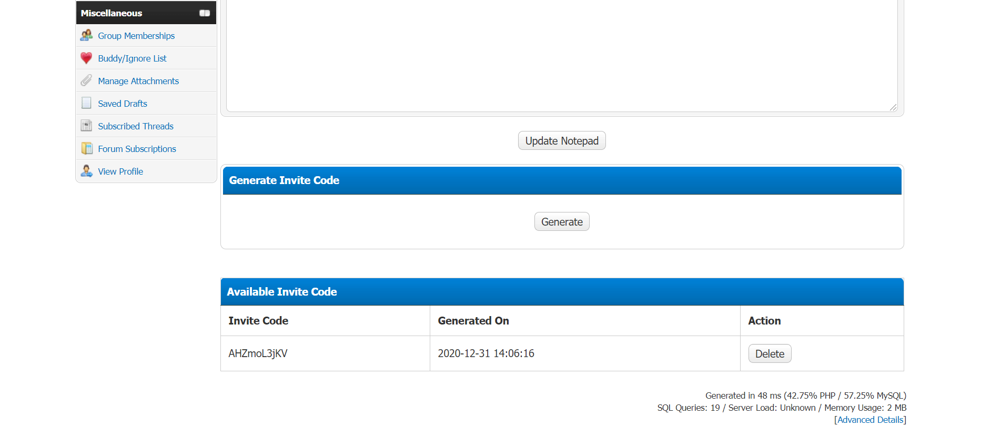
Task: Open Advanced Details link
Action: point(870,420)
